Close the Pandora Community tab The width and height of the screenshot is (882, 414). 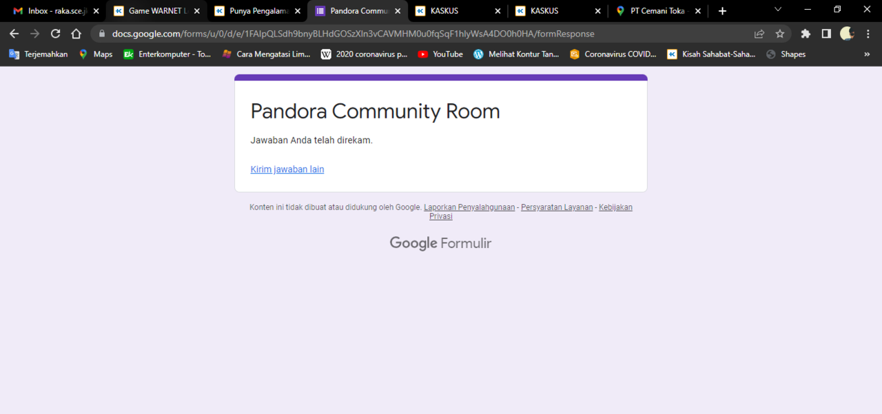click(x=398, y=11)
